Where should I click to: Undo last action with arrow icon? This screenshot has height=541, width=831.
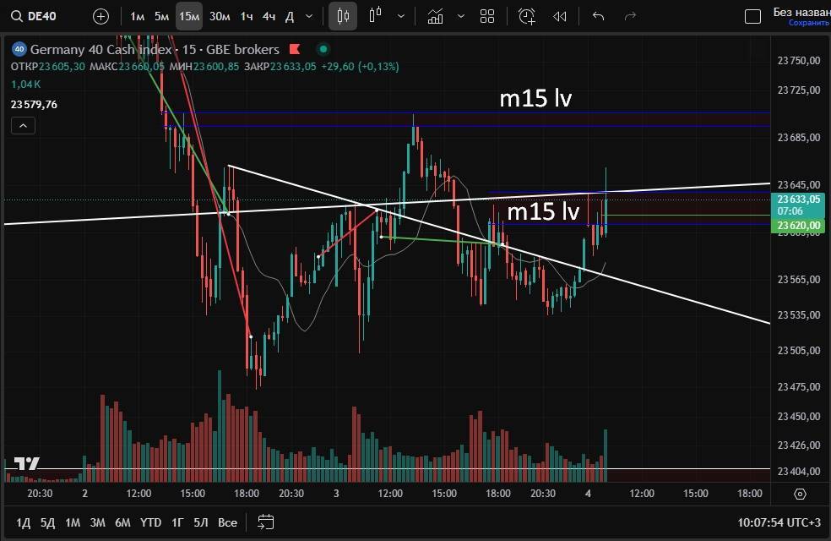(599, 16)
